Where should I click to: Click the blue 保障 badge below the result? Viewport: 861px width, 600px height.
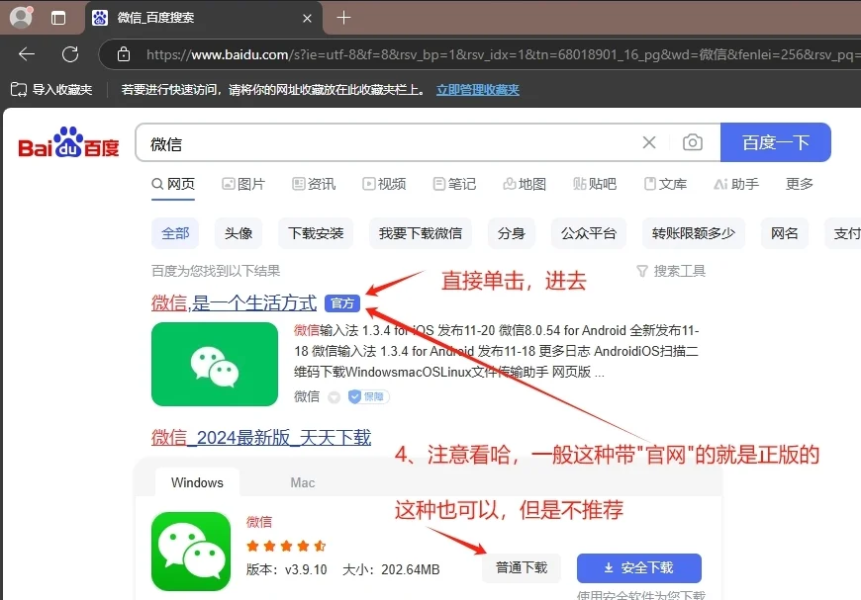click(x=367, y=396)
